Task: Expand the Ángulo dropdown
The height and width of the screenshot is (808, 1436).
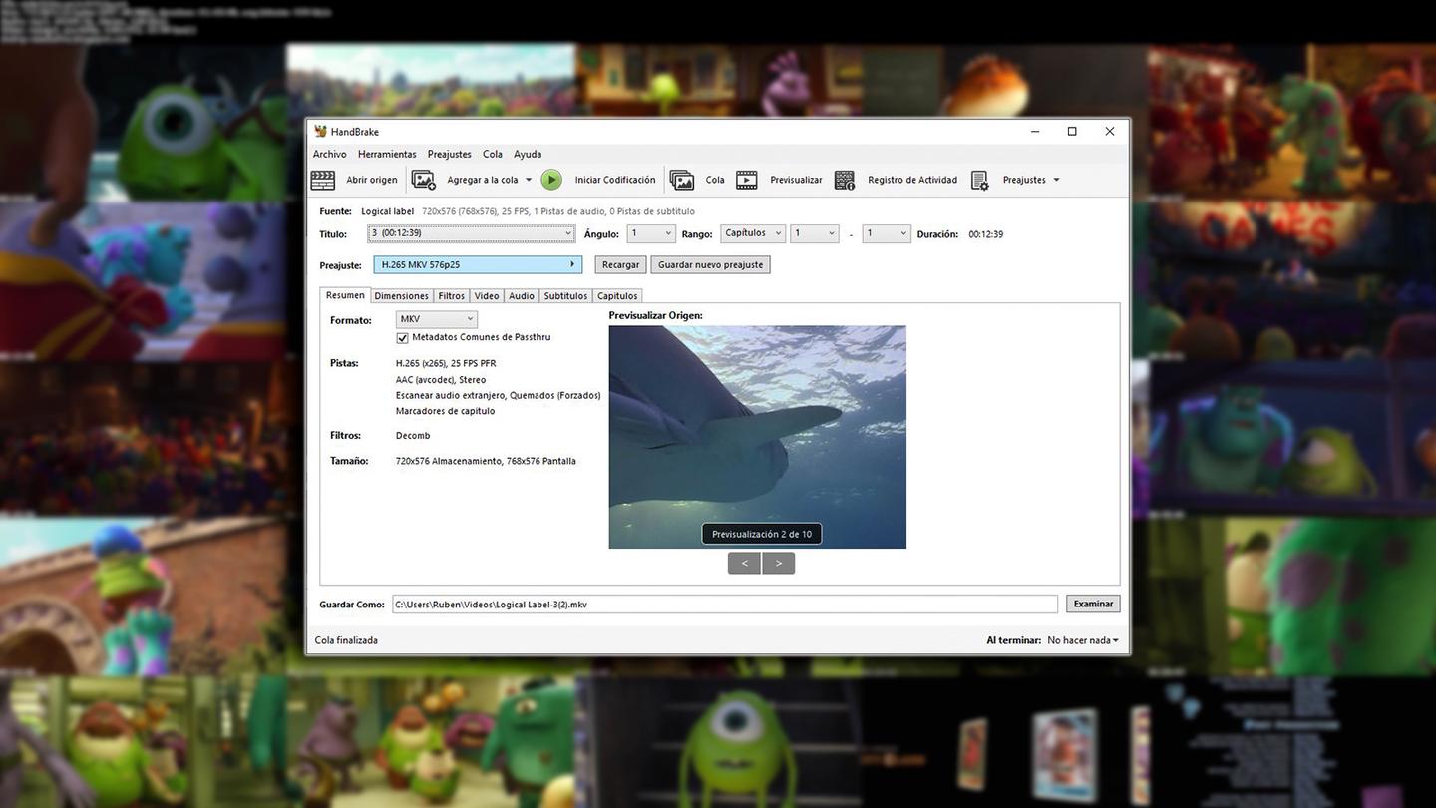Action: [x=651, y=233]
